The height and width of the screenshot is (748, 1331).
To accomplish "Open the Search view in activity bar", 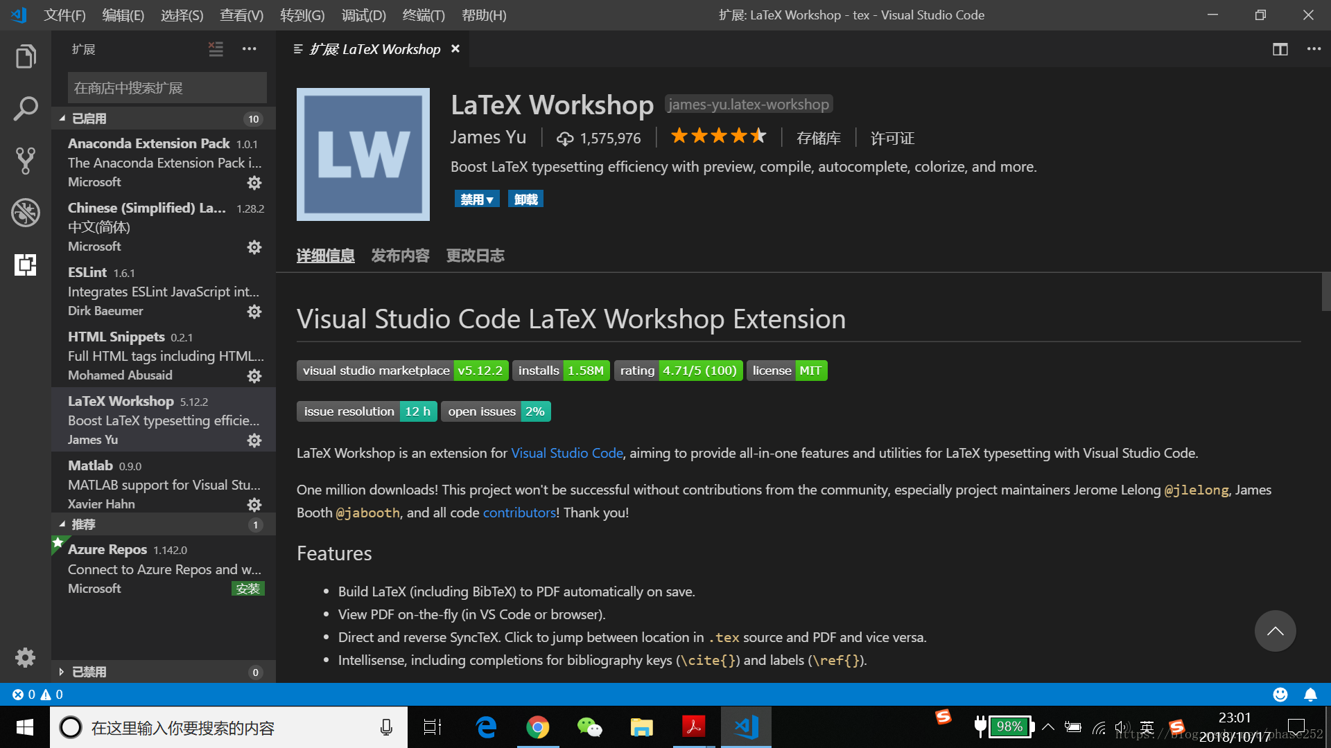I will click(x=26, y=109).
